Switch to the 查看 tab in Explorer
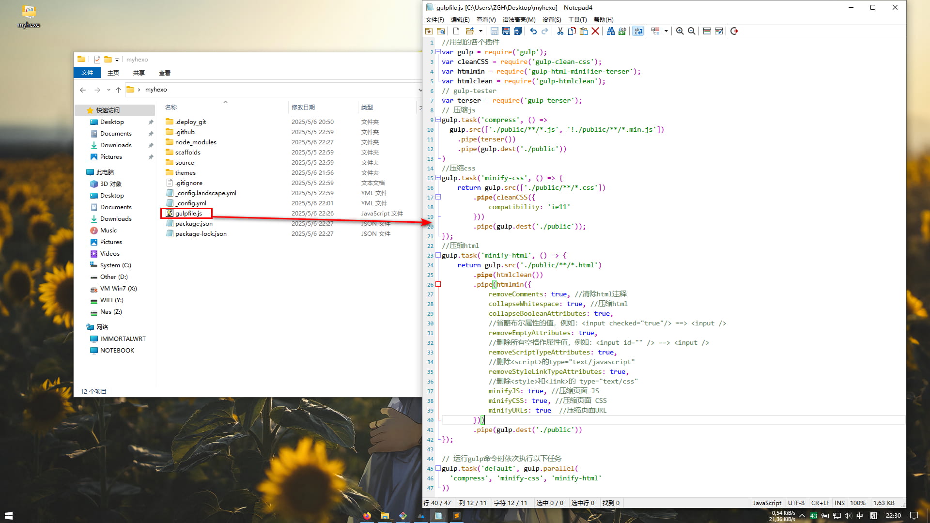This screenshot has height=523, width=930. pos(164,73)
